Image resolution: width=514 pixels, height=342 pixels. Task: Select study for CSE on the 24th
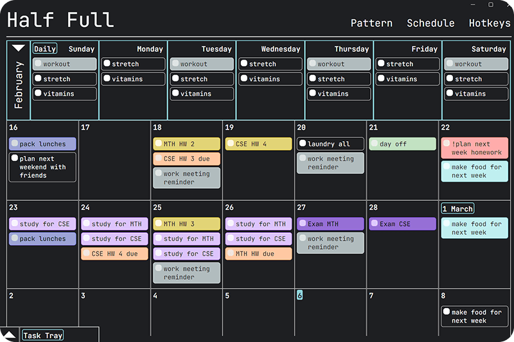115,239
